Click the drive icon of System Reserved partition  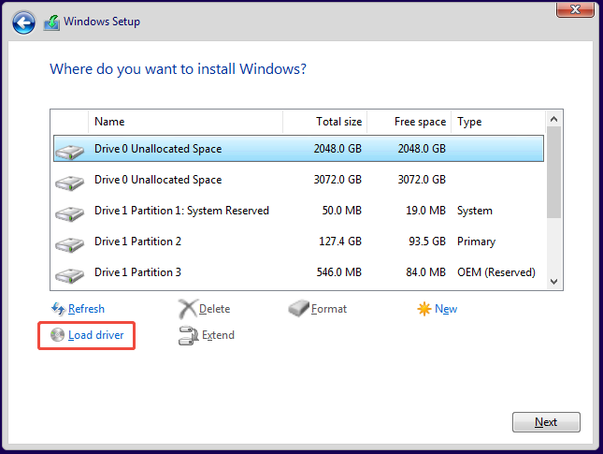69,213
